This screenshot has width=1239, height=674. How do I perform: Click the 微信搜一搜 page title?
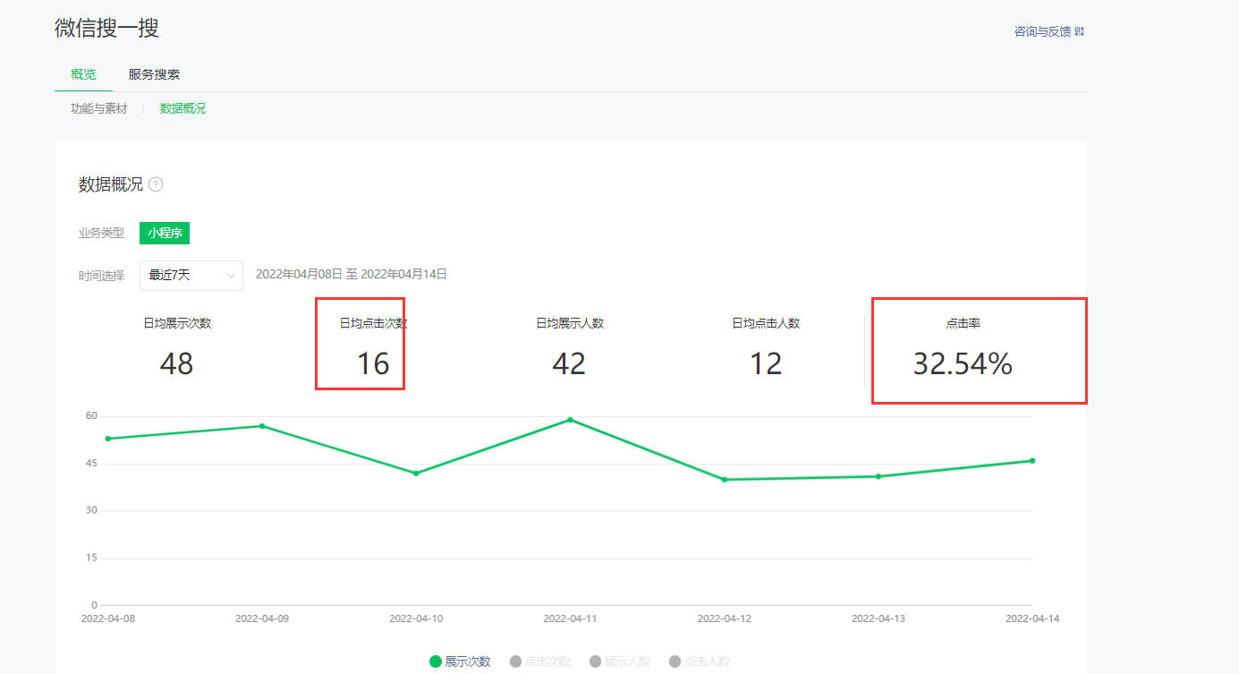point(106,28)
